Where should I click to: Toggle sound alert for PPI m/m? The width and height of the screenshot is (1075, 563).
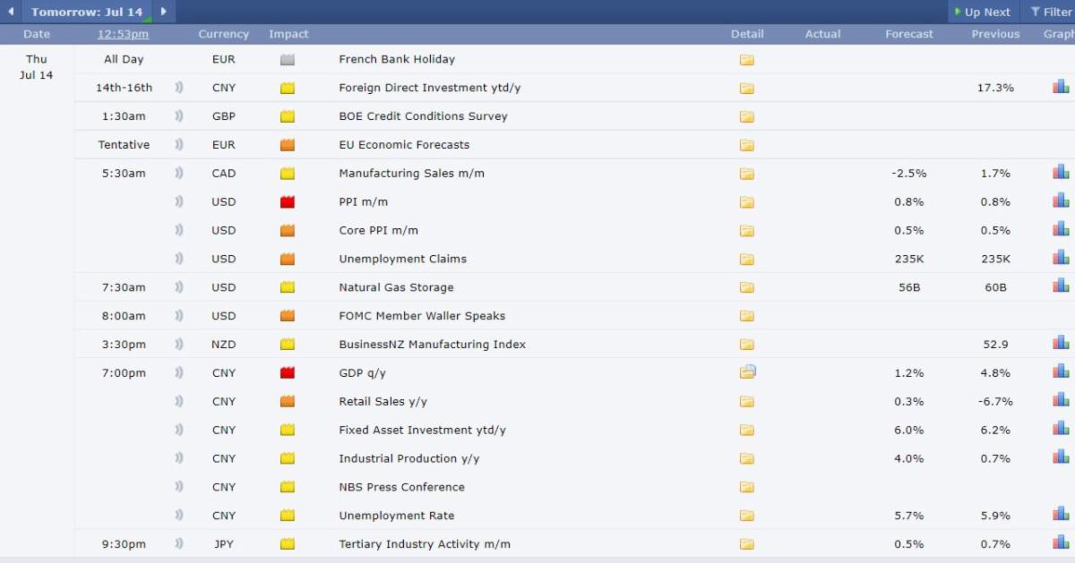[x=179, y=202]
